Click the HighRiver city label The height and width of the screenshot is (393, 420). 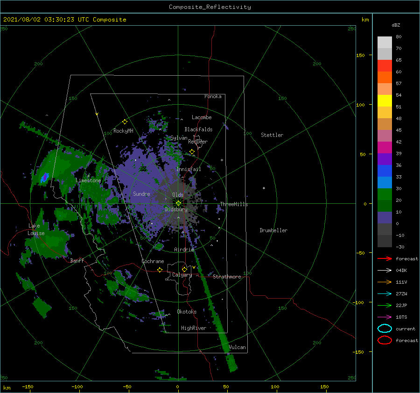(x=194, y=328)
